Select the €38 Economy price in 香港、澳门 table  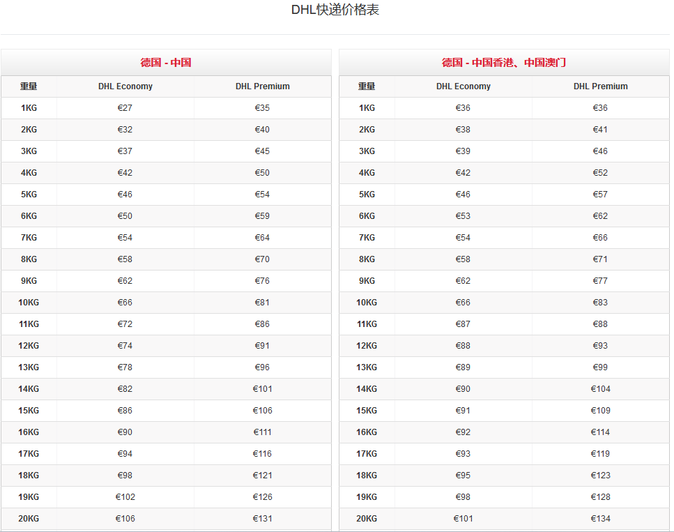click(x=463, y=130)
